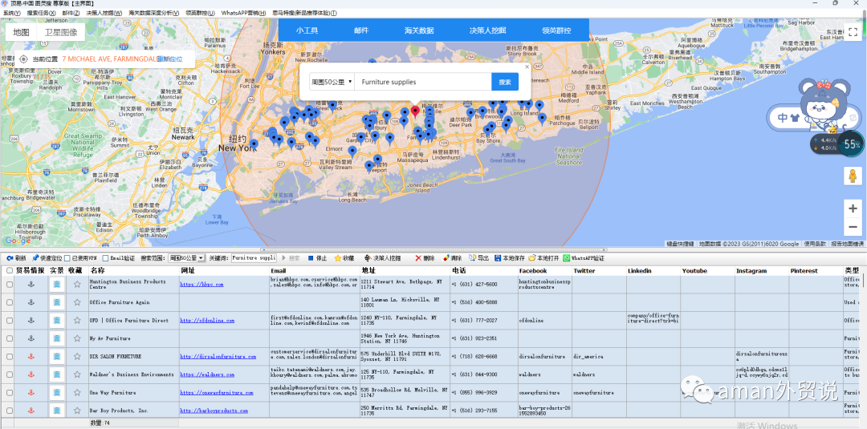867x429 pixels.
Task: Open the 领英群控 menu in menu bar
Action: point(200,13)
